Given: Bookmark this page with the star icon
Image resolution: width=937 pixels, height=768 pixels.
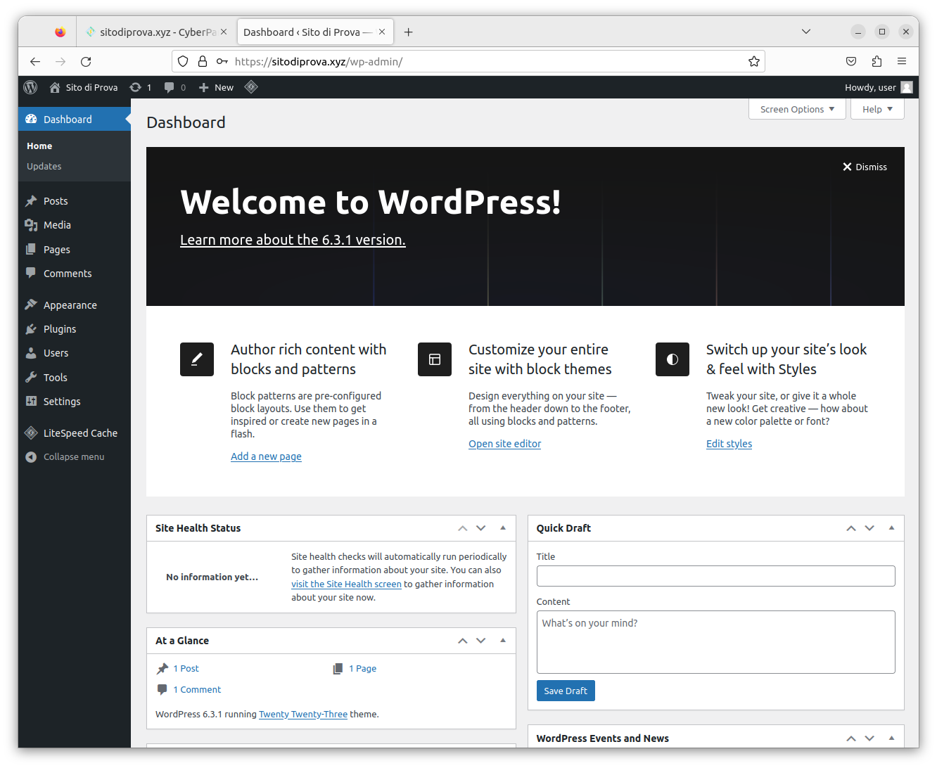Looking at the screenshot, I should pos(754,62).
